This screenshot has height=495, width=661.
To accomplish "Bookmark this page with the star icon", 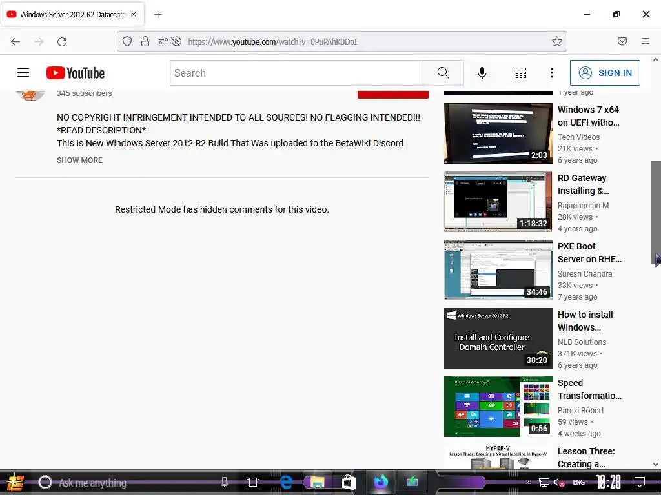I will (557, 41).
